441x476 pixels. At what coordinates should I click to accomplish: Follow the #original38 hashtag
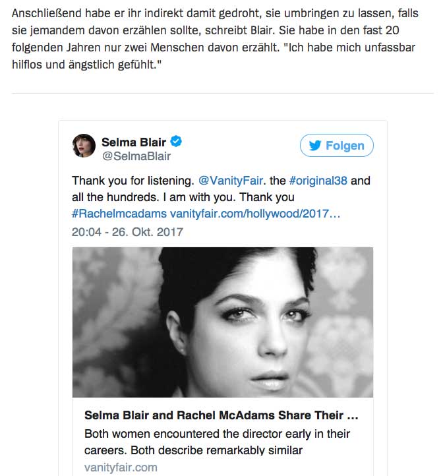click(320, 181)
